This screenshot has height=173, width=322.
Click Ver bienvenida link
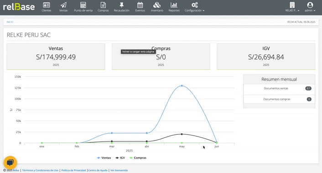click(119, 170)
